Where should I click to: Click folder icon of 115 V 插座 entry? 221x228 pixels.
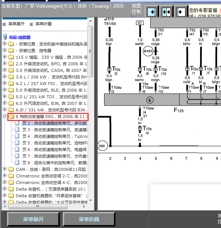coord(11,57)
